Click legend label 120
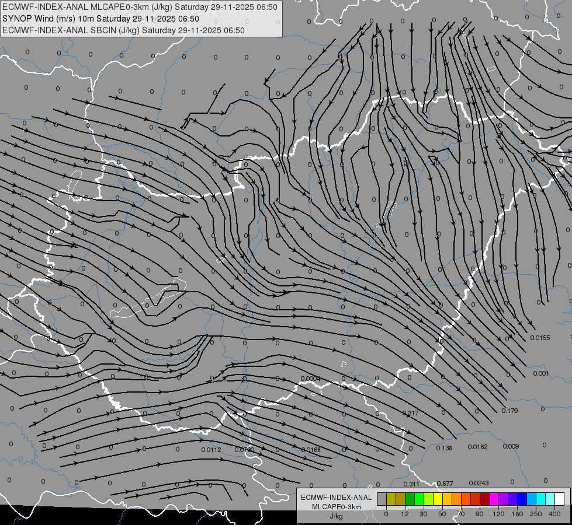The height and width of the screenshot is (525, 572). coord(499,514)
